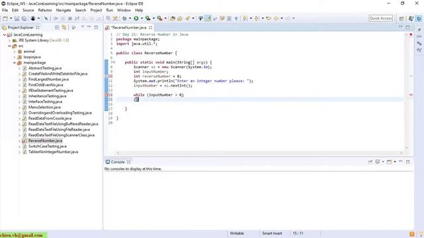The height and width of the screenshot is (238, 424).
Task: Toggle Mark Occurrences in toolbar
Action: pyautogui.click(x=208, y=19)
